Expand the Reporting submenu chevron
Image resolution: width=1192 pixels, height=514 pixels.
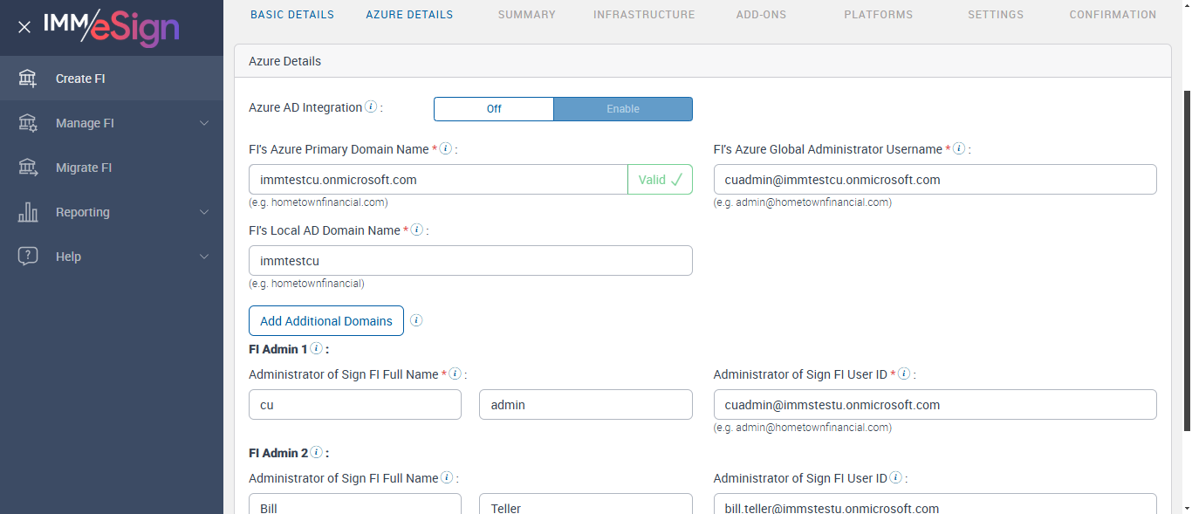204,212
